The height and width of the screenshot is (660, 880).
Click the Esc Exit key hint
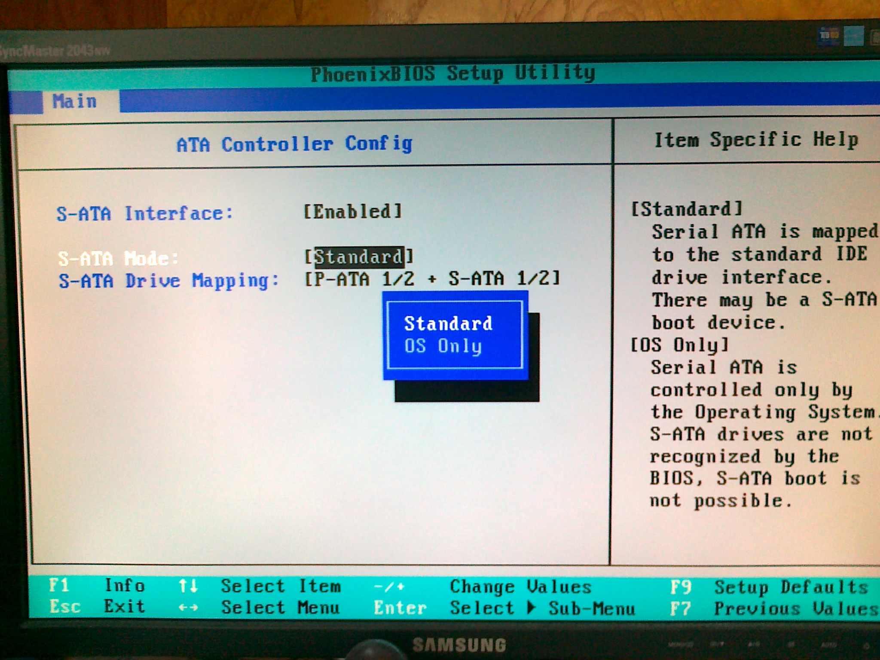pyautogui.click(x=65, y=607)
